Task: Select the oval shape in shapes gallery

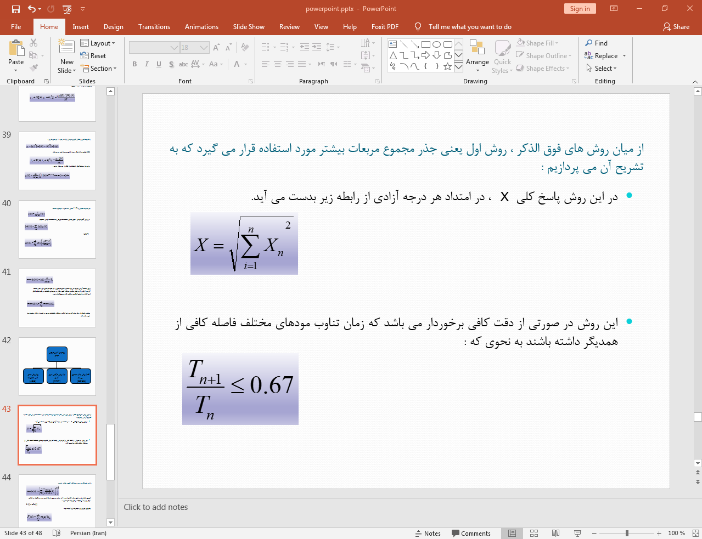Action: tap(436, 44)
